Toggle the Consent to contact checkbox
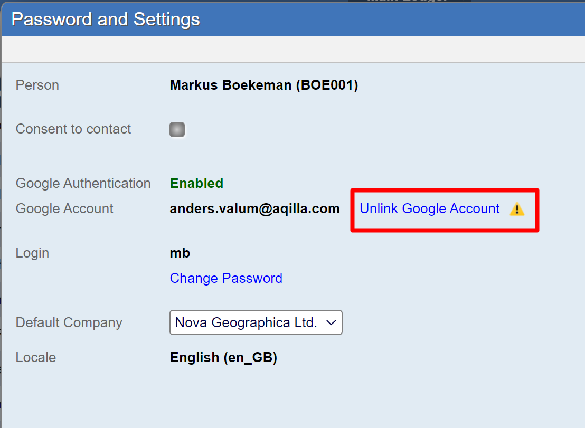 coord(177,129)
